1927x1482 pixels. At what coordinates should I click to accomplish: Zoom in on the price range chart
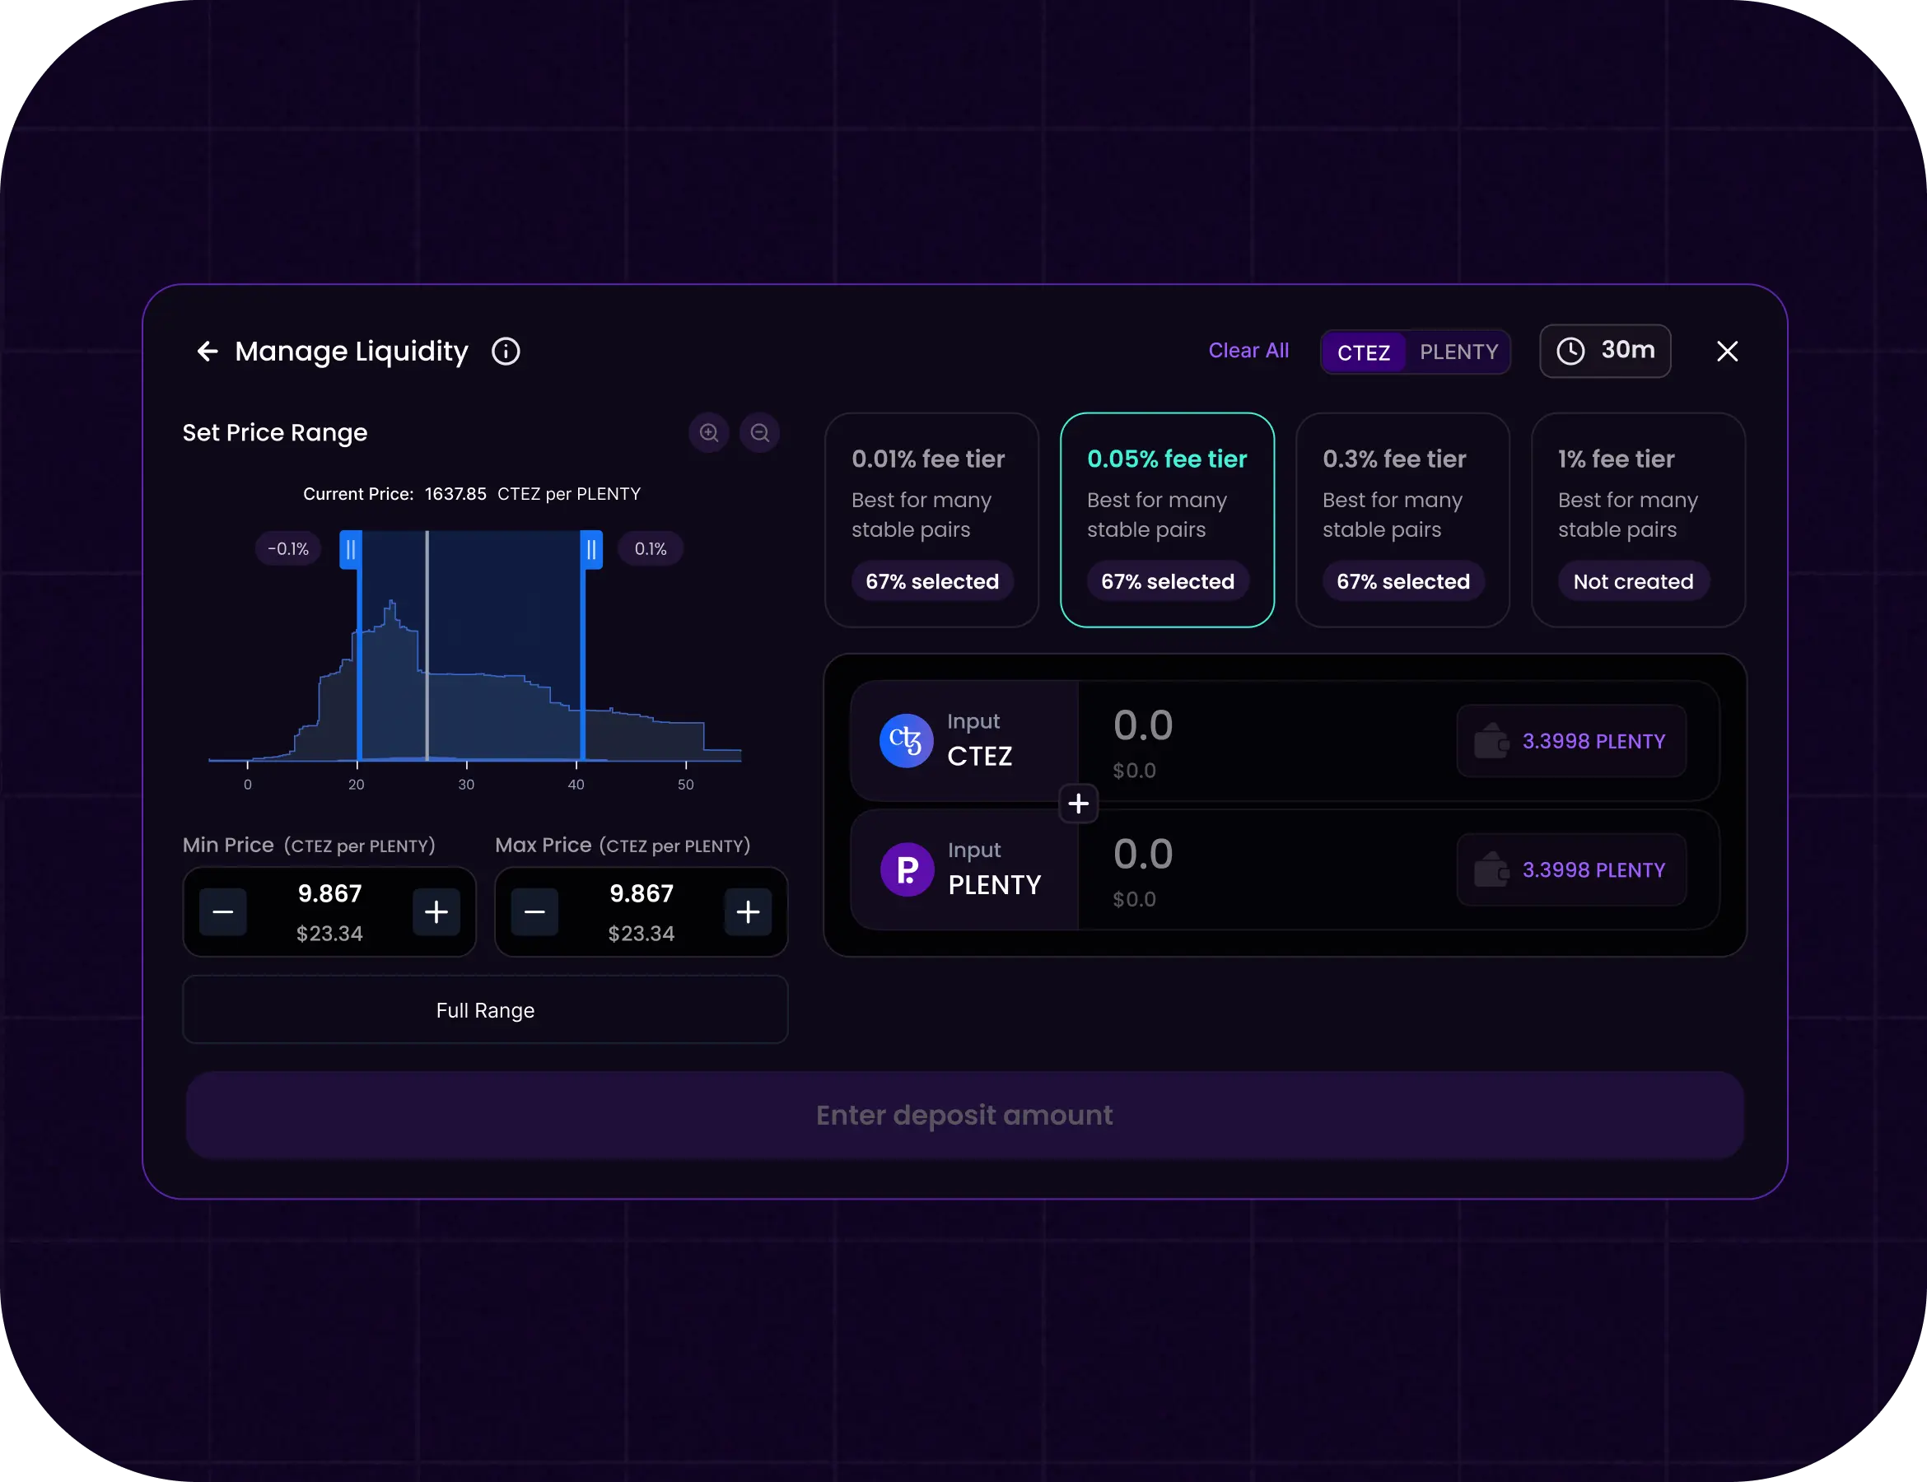click(708, 432)
